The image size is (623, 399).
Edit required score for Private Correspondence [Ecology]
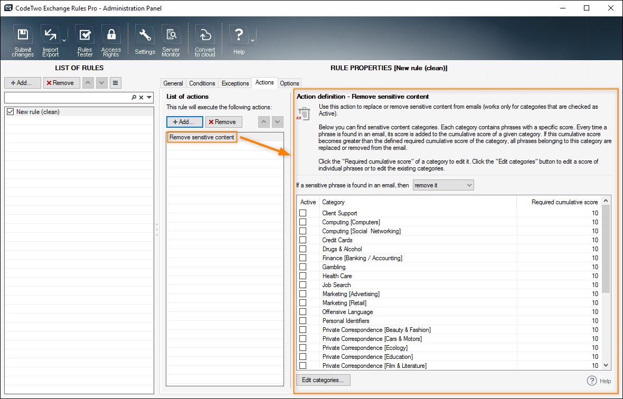[595, 348]
